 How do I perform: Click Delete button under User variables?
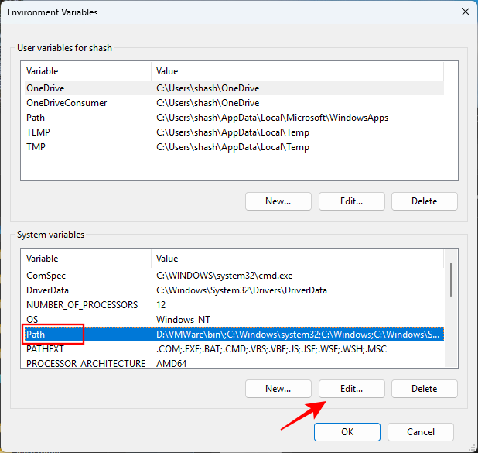click(x=425, y=201)
